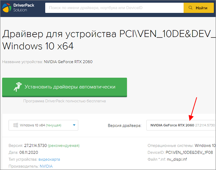Screen dimensions: 216x170
Task: Click the file name nv_dispi.inf
Action: click(x=177, y=159)
